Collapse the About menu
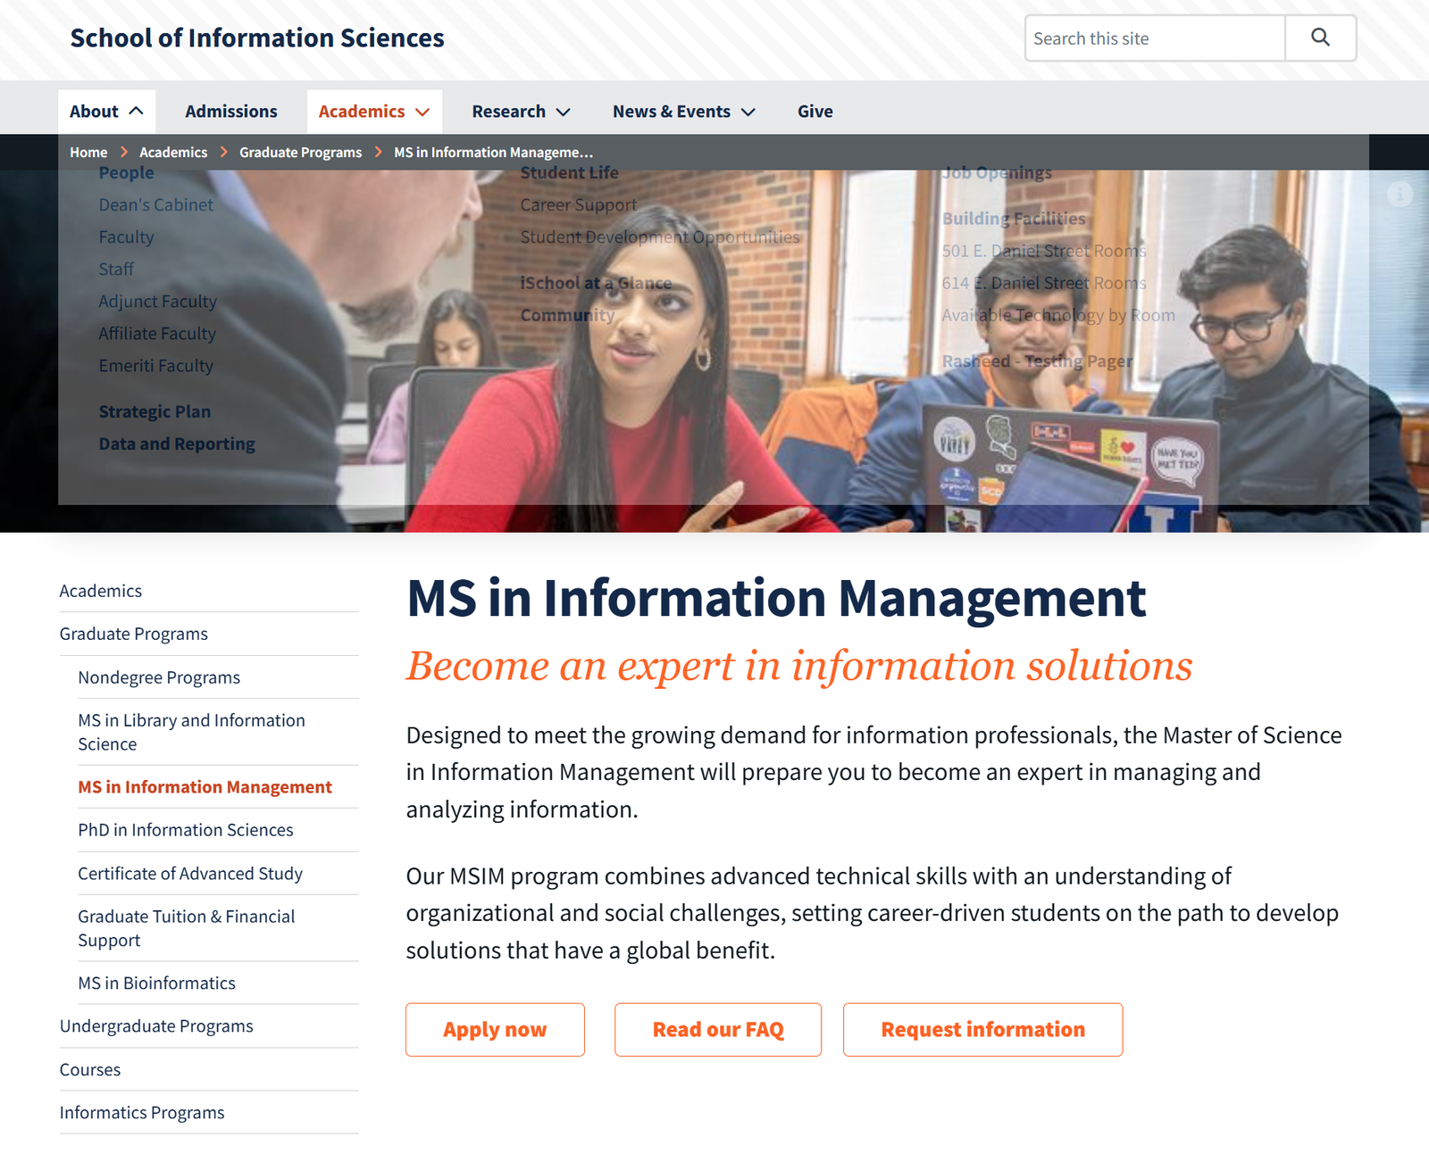 tap(106, 112)
